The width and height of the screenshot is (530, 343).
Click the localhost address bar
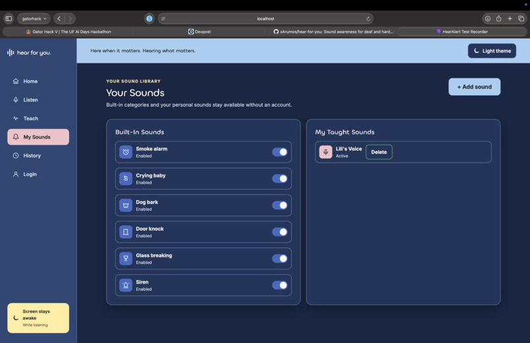coord(266,18)
